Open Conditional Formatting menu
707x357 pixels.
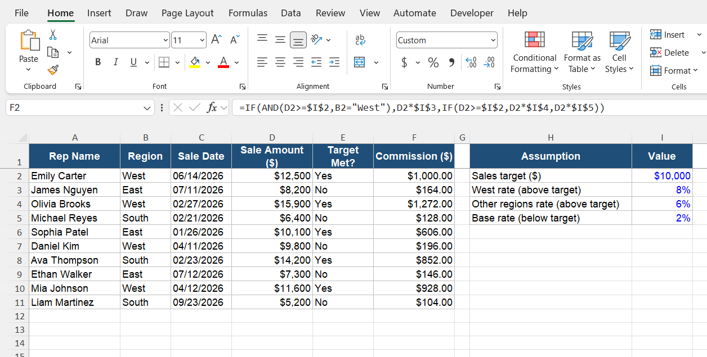[535, 52]
